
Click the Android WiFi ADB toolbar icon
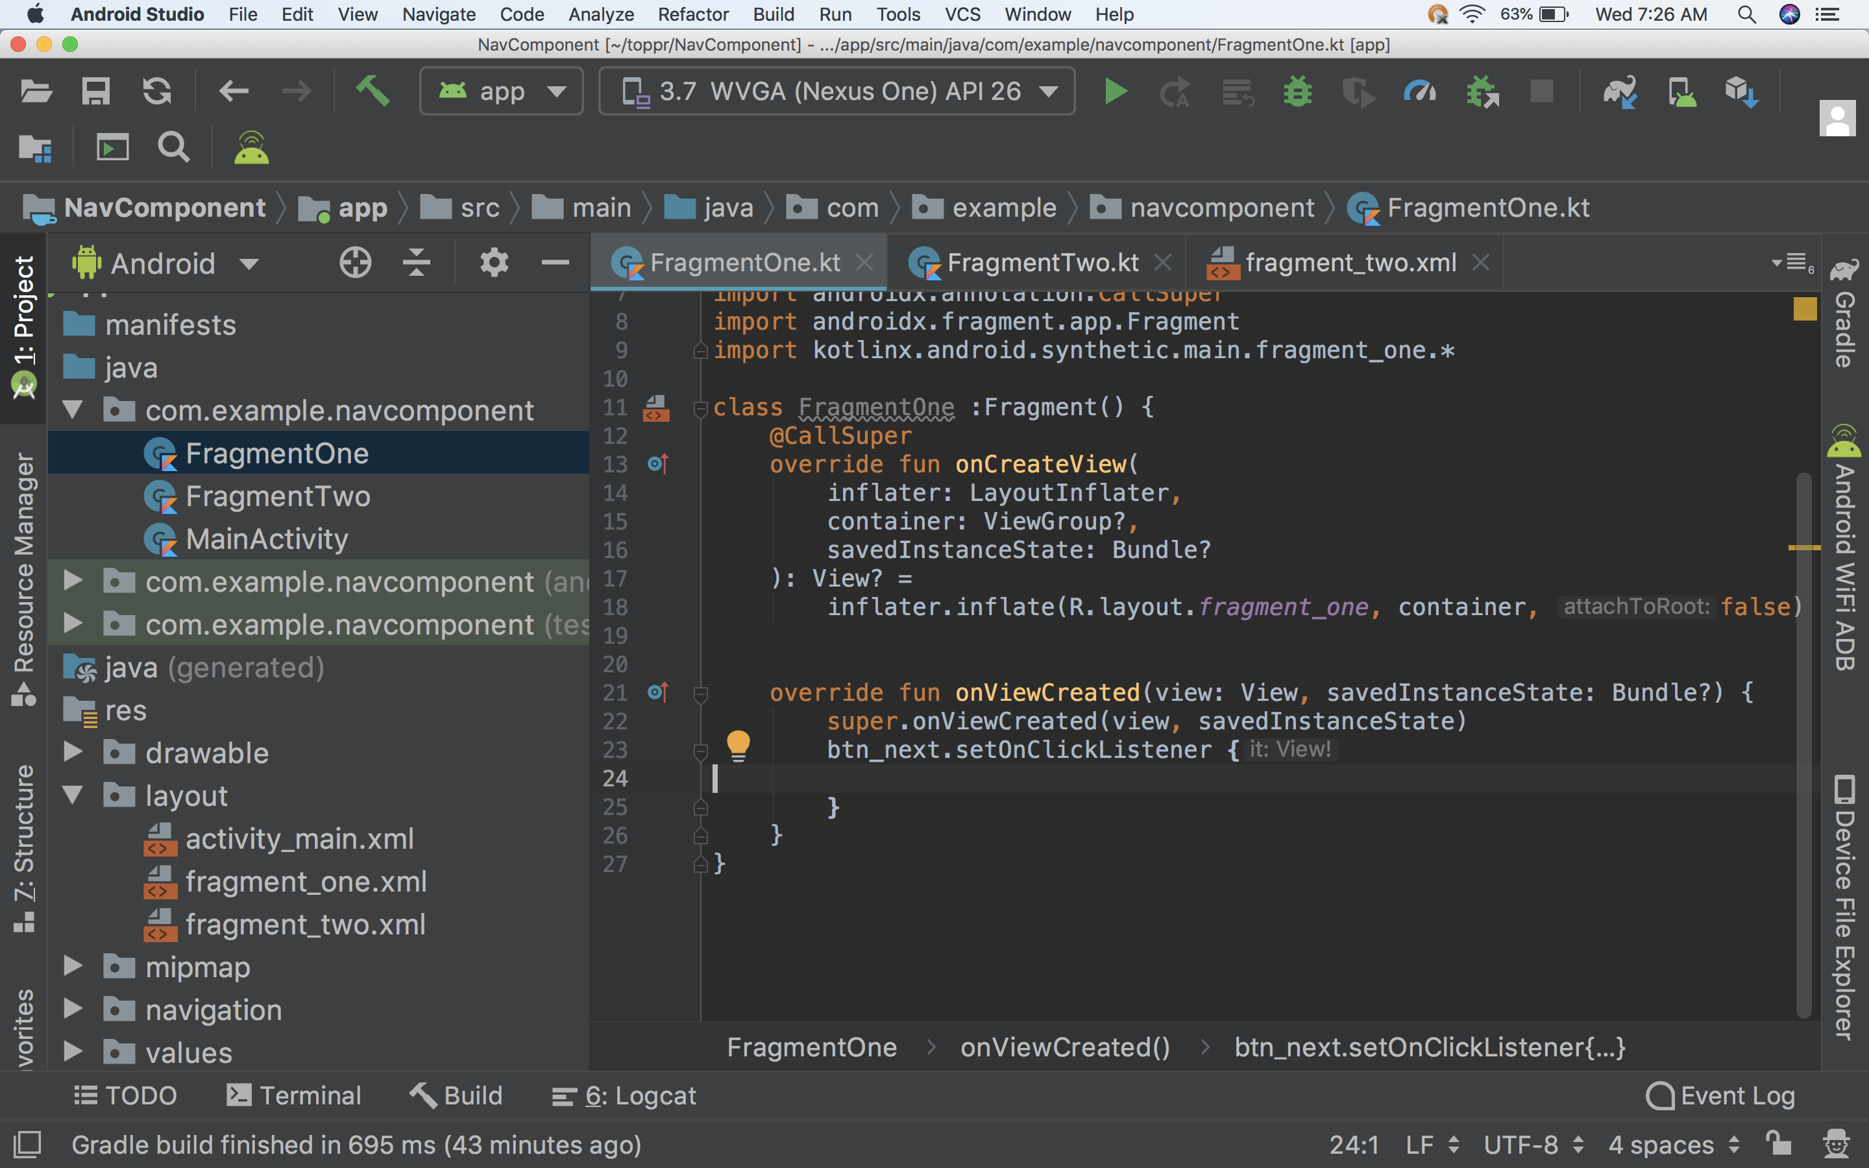click(252, 147)
